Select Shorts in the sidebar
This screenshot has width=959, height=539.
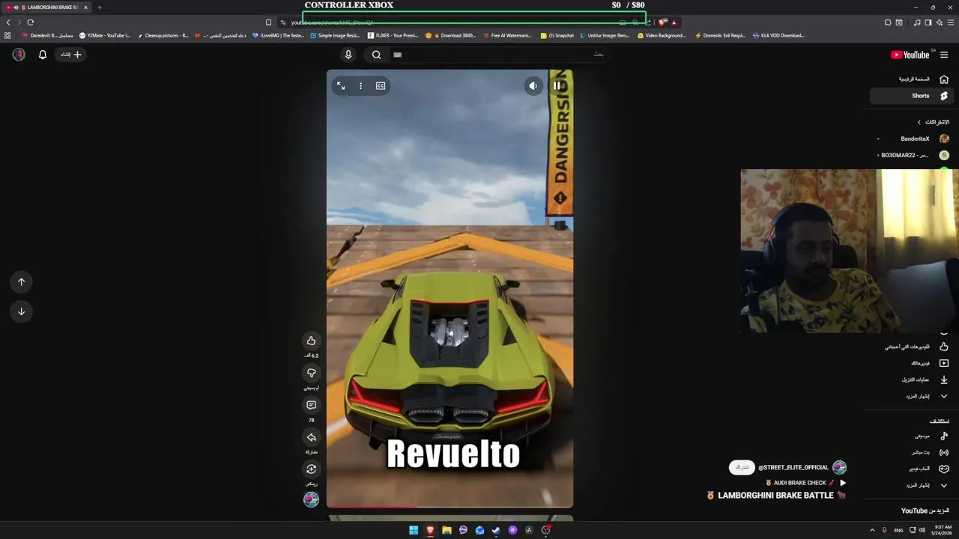(910, 96)
